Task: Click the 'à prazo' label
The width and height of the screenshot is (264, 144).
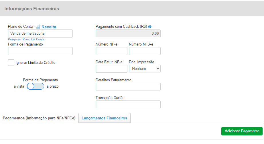Action: pos(52,86)
